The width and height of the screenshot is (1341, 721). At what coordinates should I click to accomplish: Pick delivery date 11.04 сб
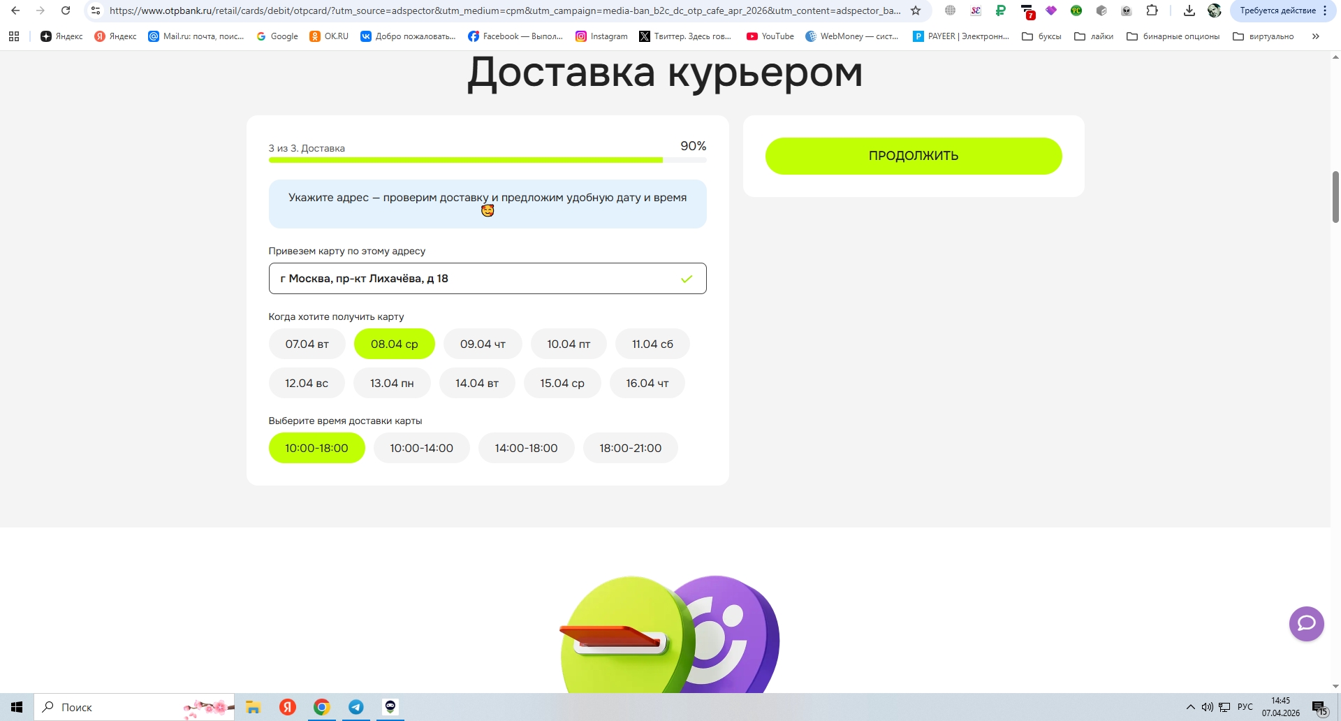[652, 344]
